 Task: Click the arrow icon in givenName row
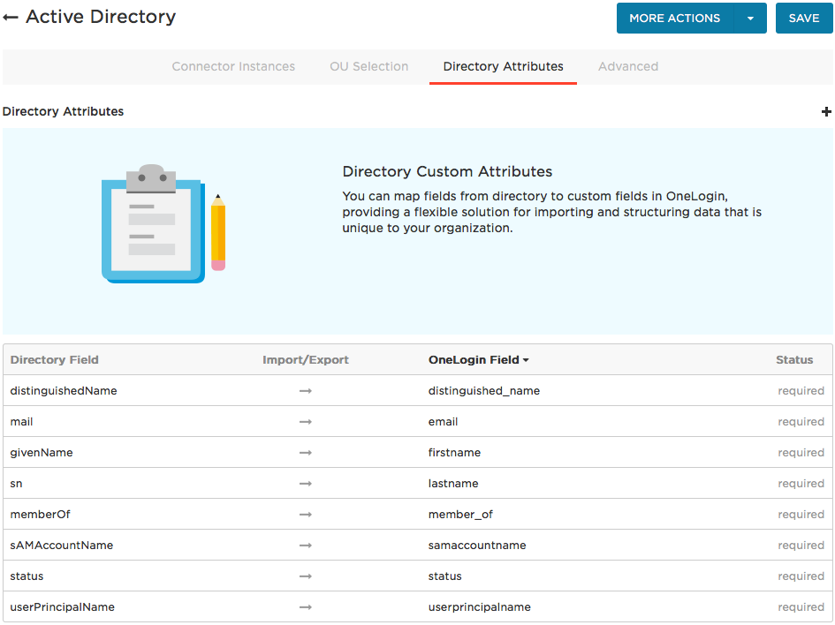click(x=305, y=453)
